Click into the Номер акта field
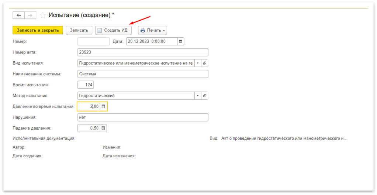Screen dimensions: 377x195 coord(143,52)
